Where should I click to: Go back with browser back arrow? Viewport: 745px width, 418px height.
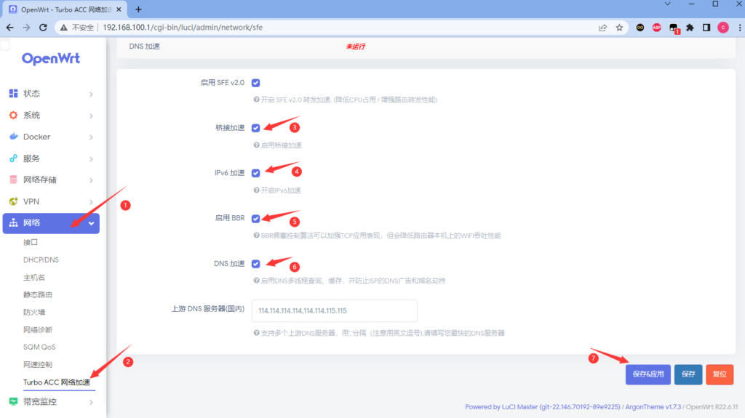pos(9,28)
